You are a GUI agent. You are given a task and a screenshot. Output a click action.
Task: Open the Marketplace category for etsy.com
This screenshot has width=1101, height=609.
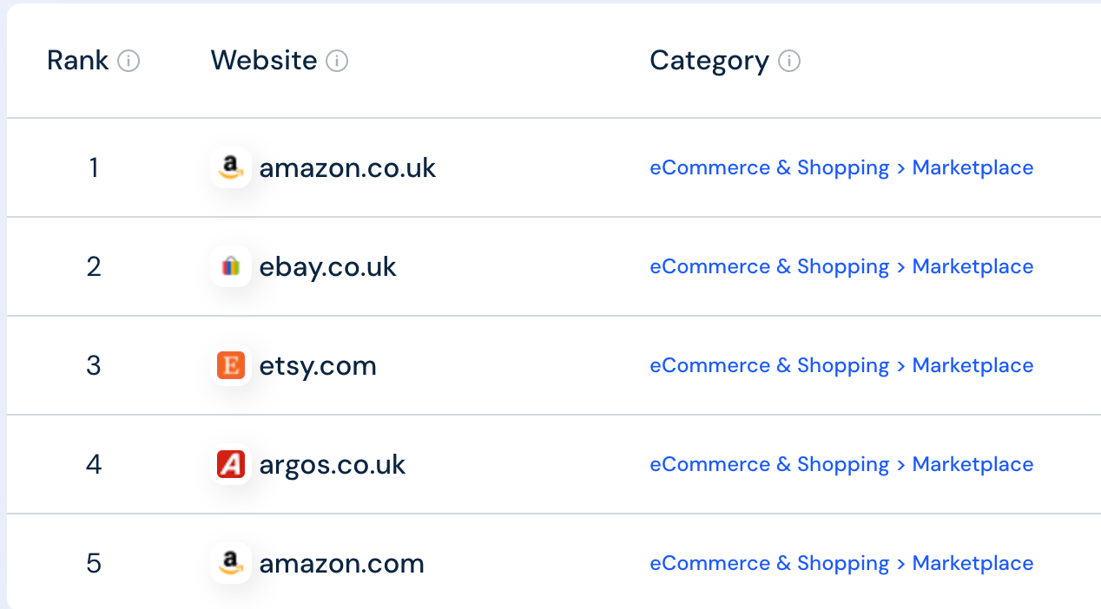(x=972, y=365)
